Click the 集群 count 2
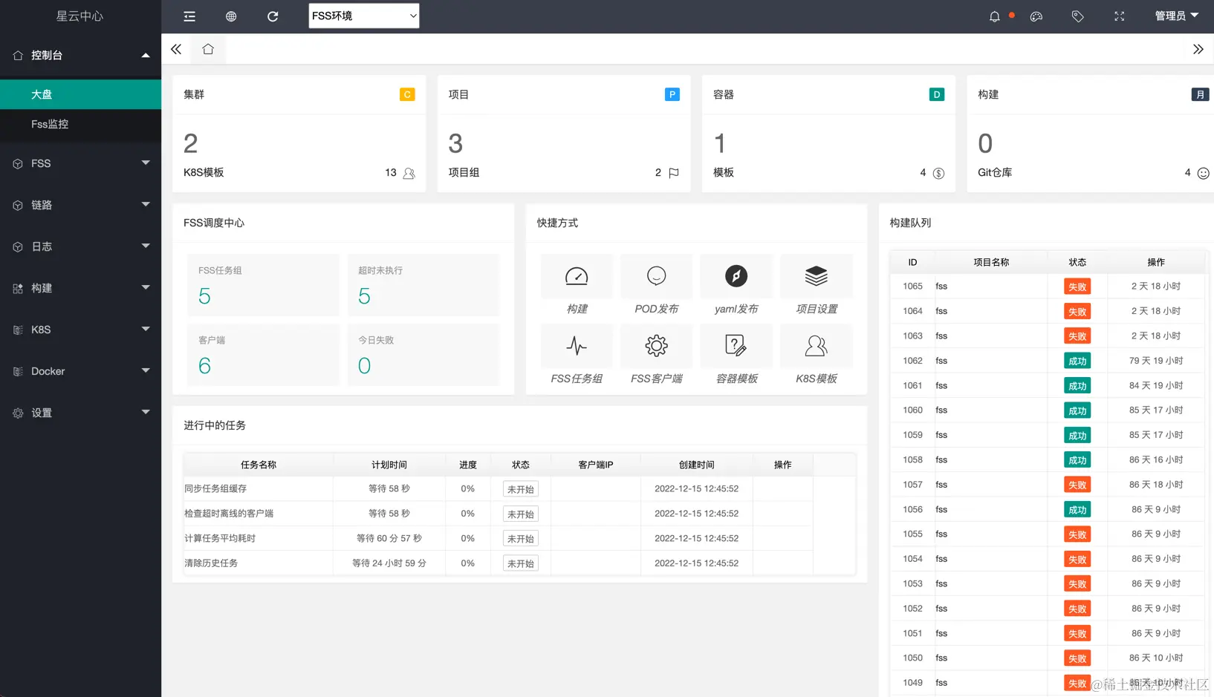Screen dimensions: 1214x697 (x=191, y=143)
